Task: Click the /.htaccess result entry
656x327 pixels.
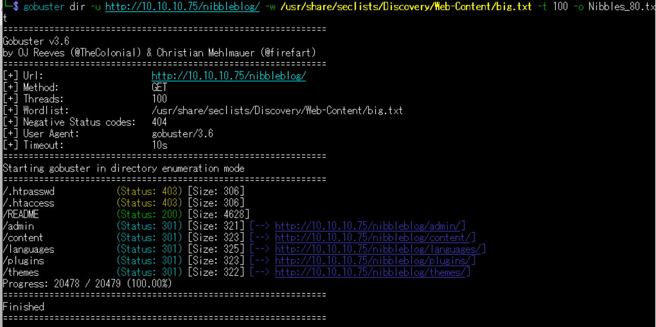Action: pyautogui.click(x=28, y=203)
